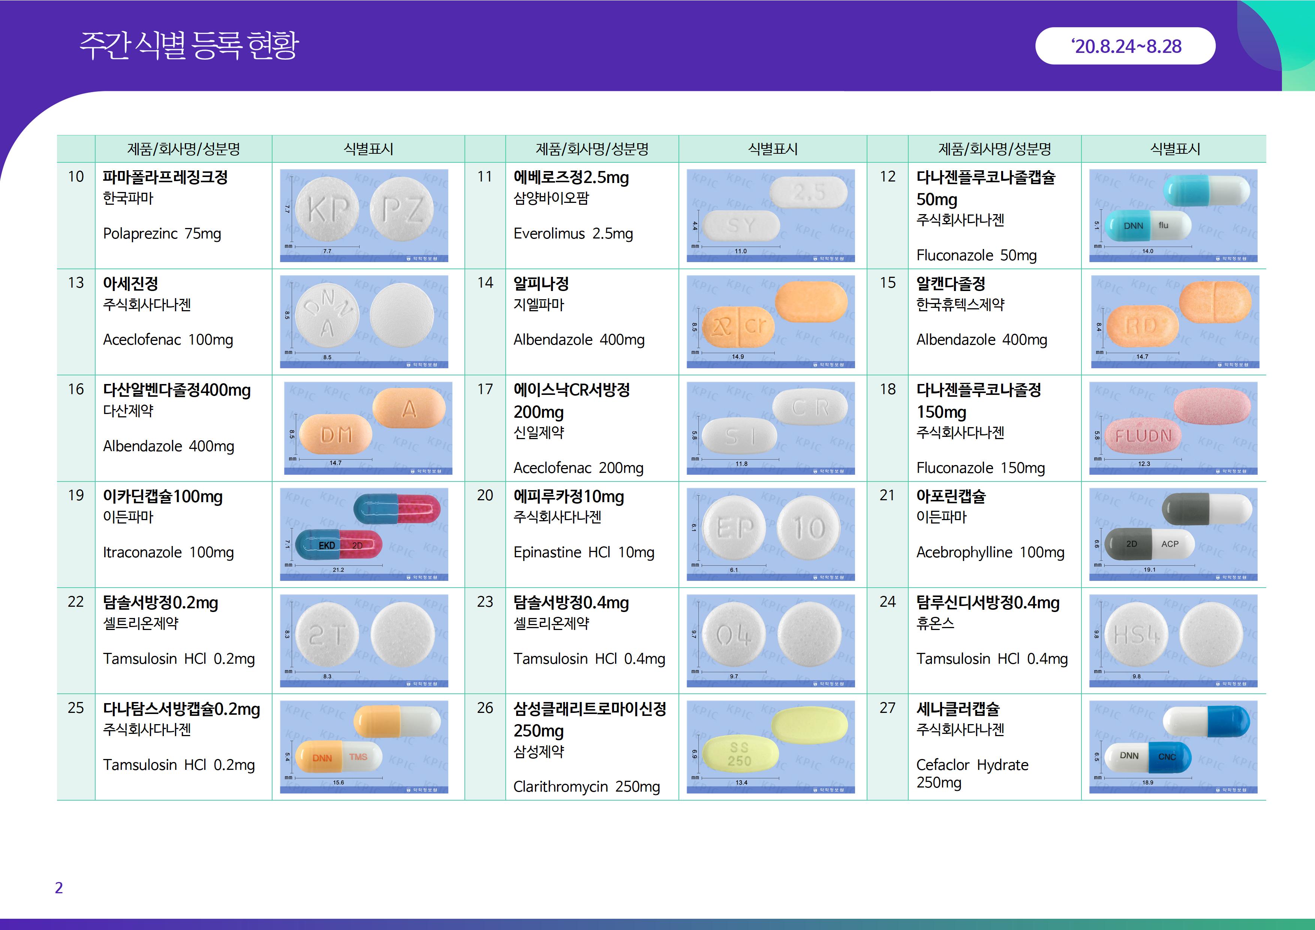Click the DNN CNC blue capsule image
The width and height of the screenshot is (1315, 930).
pyautogui.click(x=1173, y=747)
